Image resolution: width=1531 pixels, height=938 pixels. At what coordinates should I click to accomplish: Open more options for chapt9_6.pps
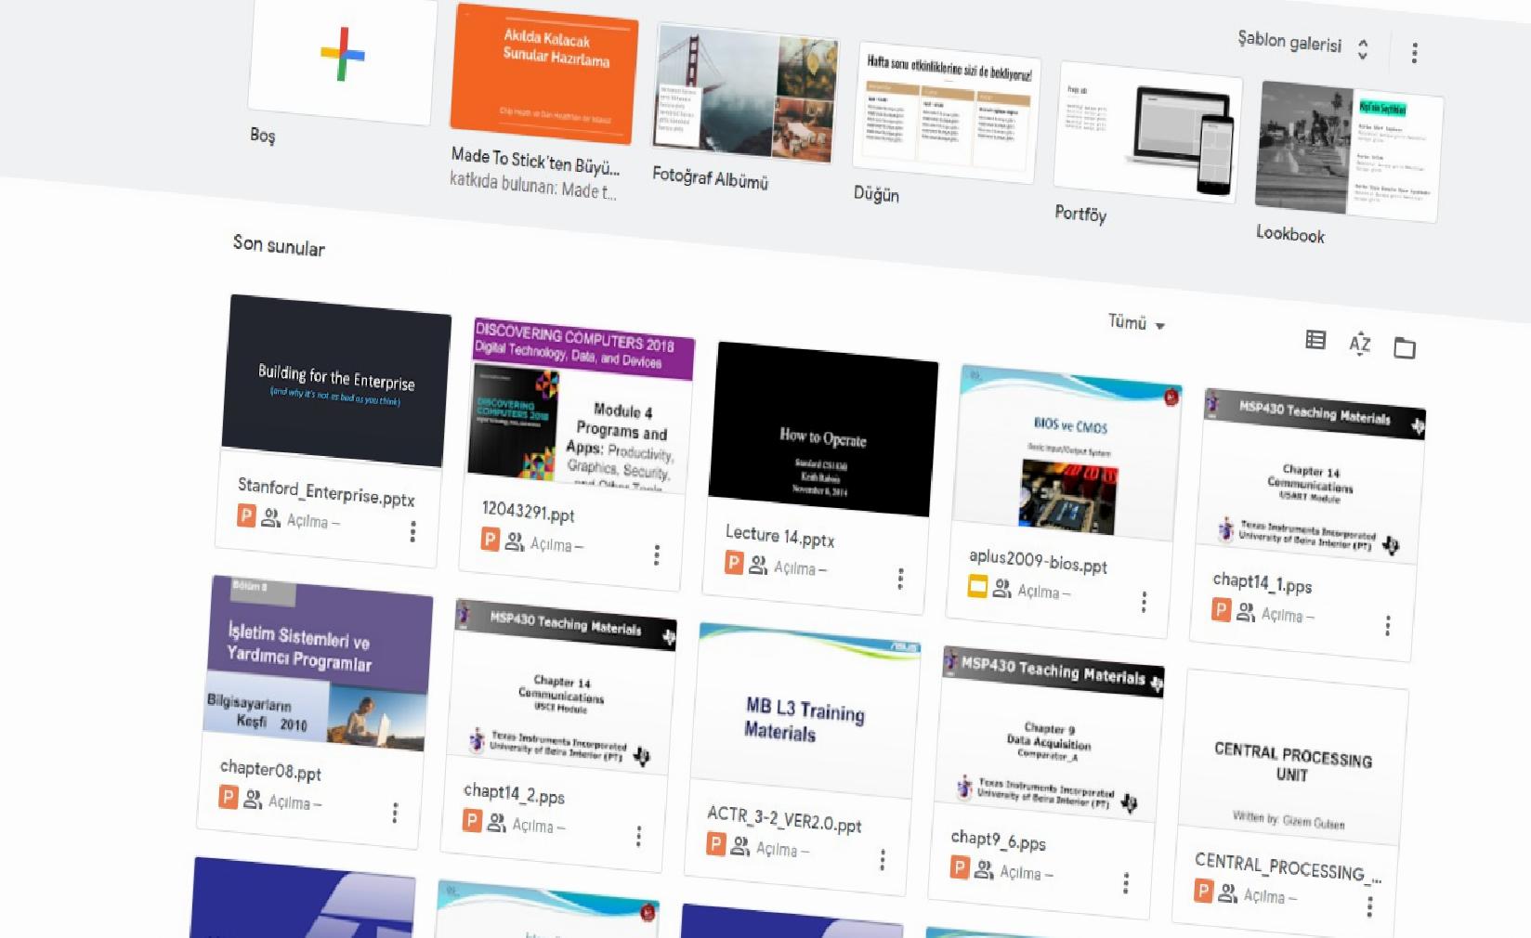click(1126, 883)
